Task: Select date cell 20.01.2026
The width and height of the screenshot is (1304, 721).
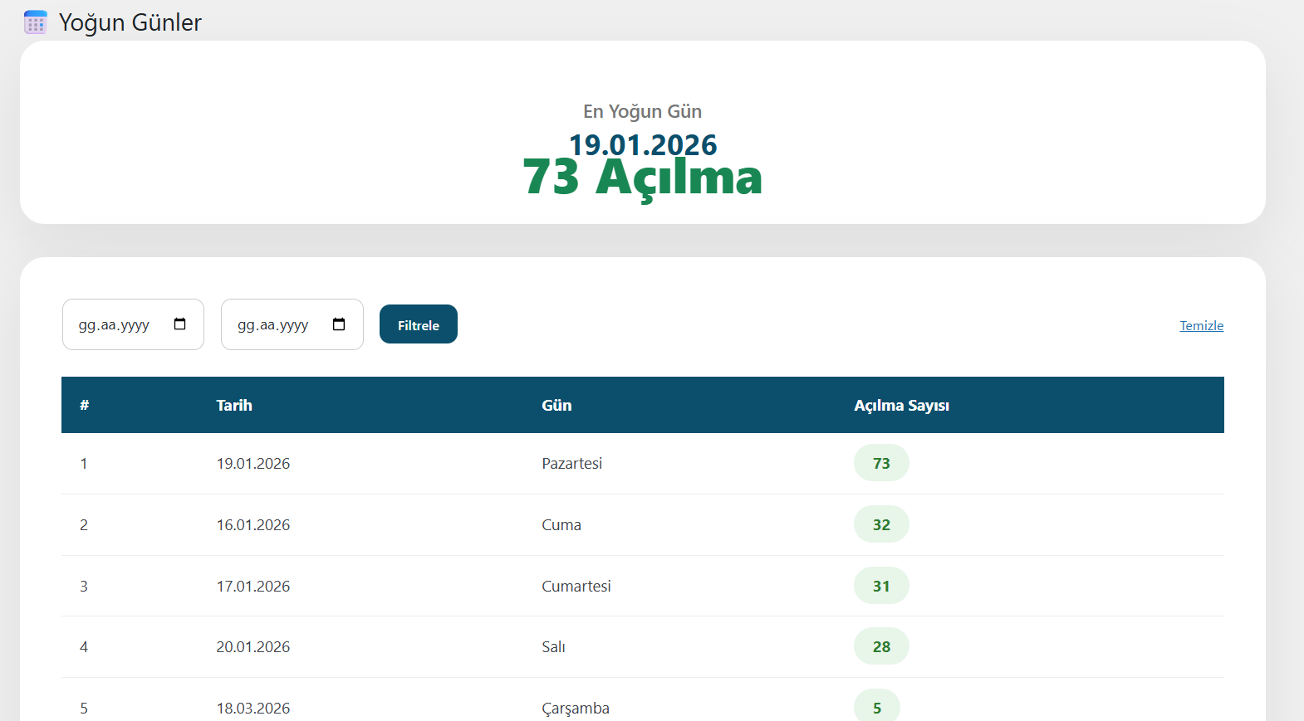Action: tap(253, 646)
